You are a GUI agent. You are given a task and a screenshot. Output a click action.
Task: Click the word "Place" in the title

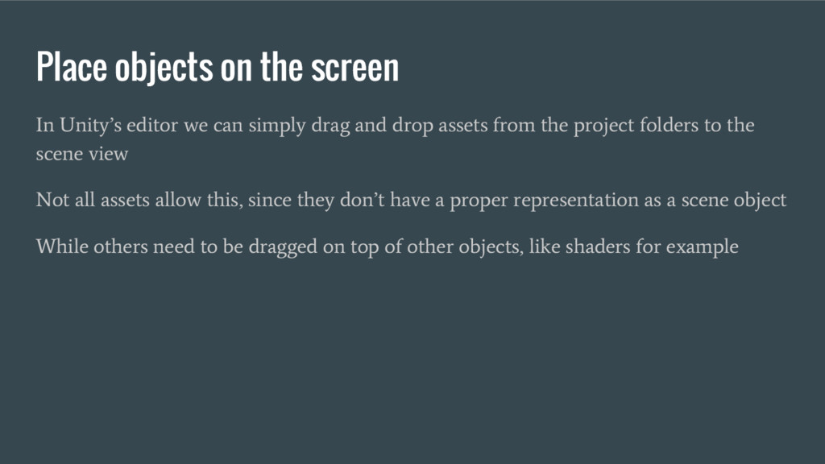(x=72, y=66)
